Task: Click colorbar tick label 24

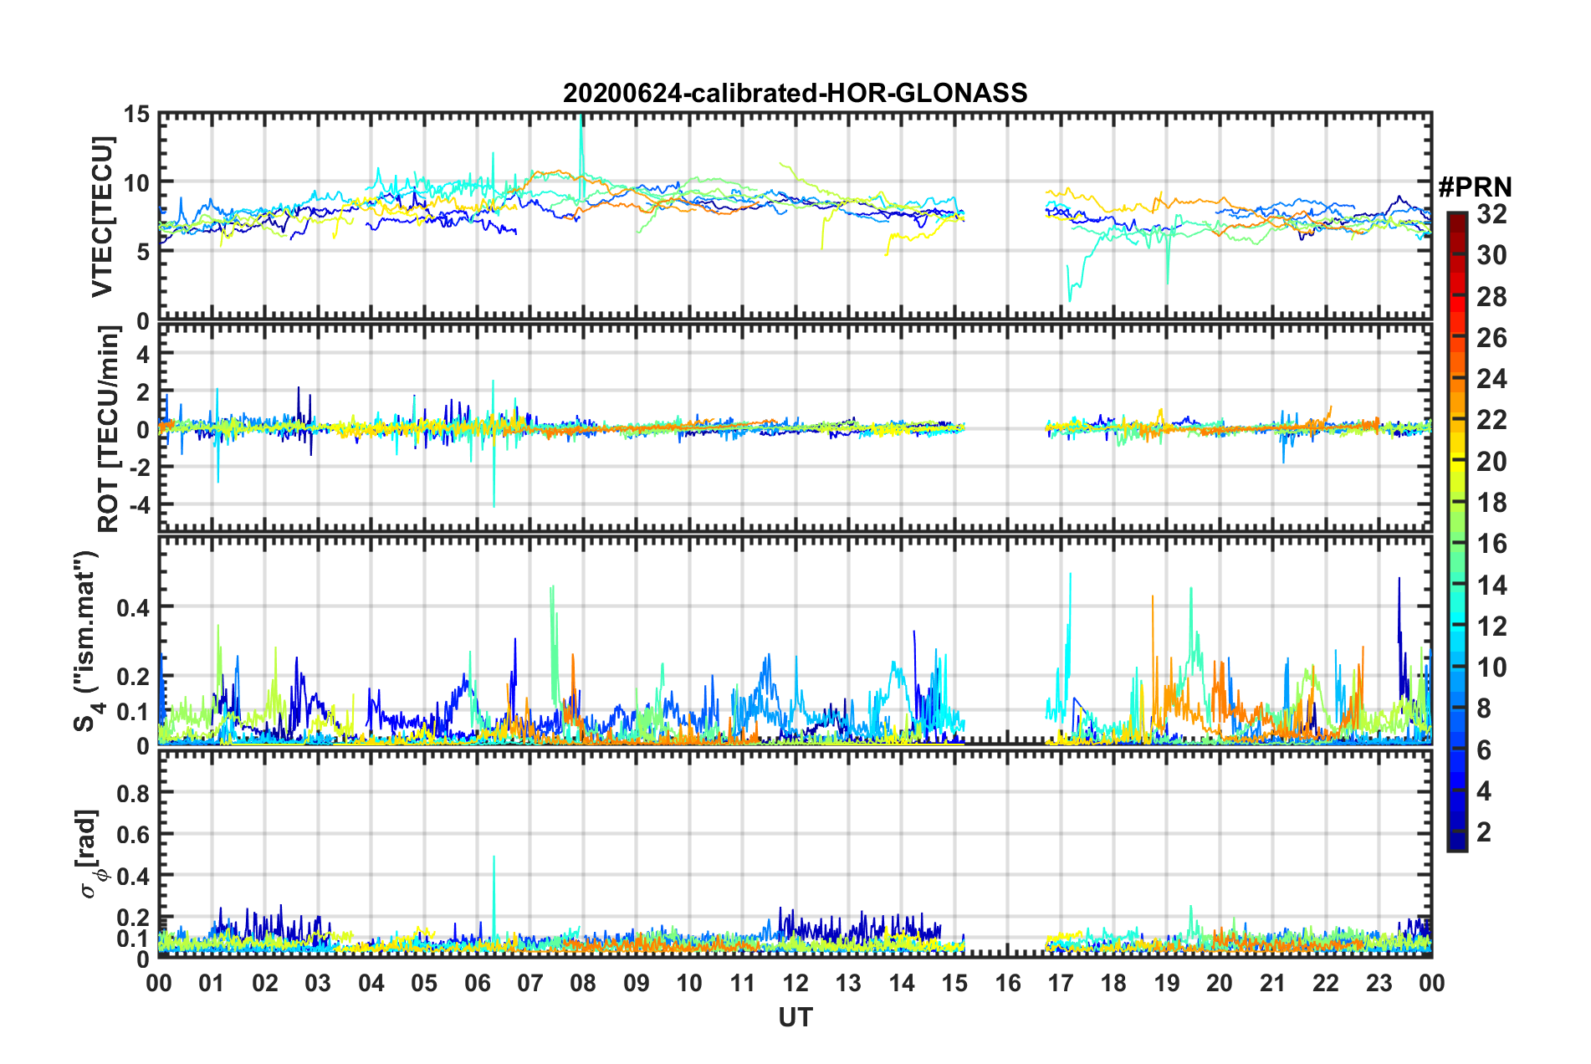Action: tap(1491, 379)
